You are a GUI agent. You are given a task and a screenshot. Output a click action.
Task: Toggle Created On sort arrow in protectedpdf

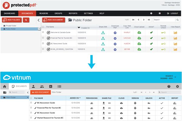pos(79,28)
